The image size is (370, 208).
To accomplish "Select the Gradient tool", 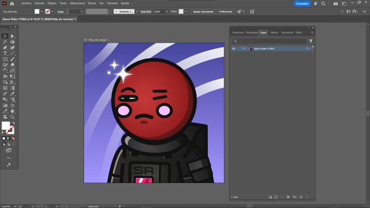I will point(13,88).
